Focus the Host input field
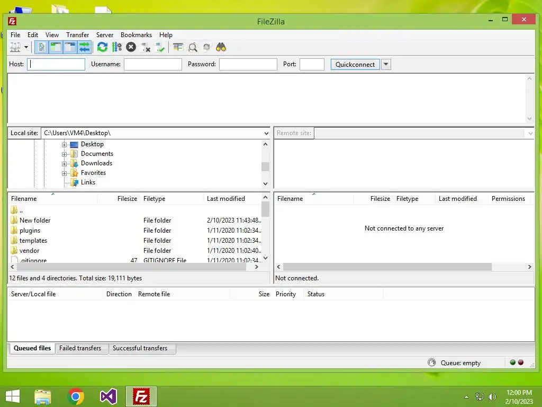Image resolution: width=542 pixels, height=407 pixels. coord(56,64)
